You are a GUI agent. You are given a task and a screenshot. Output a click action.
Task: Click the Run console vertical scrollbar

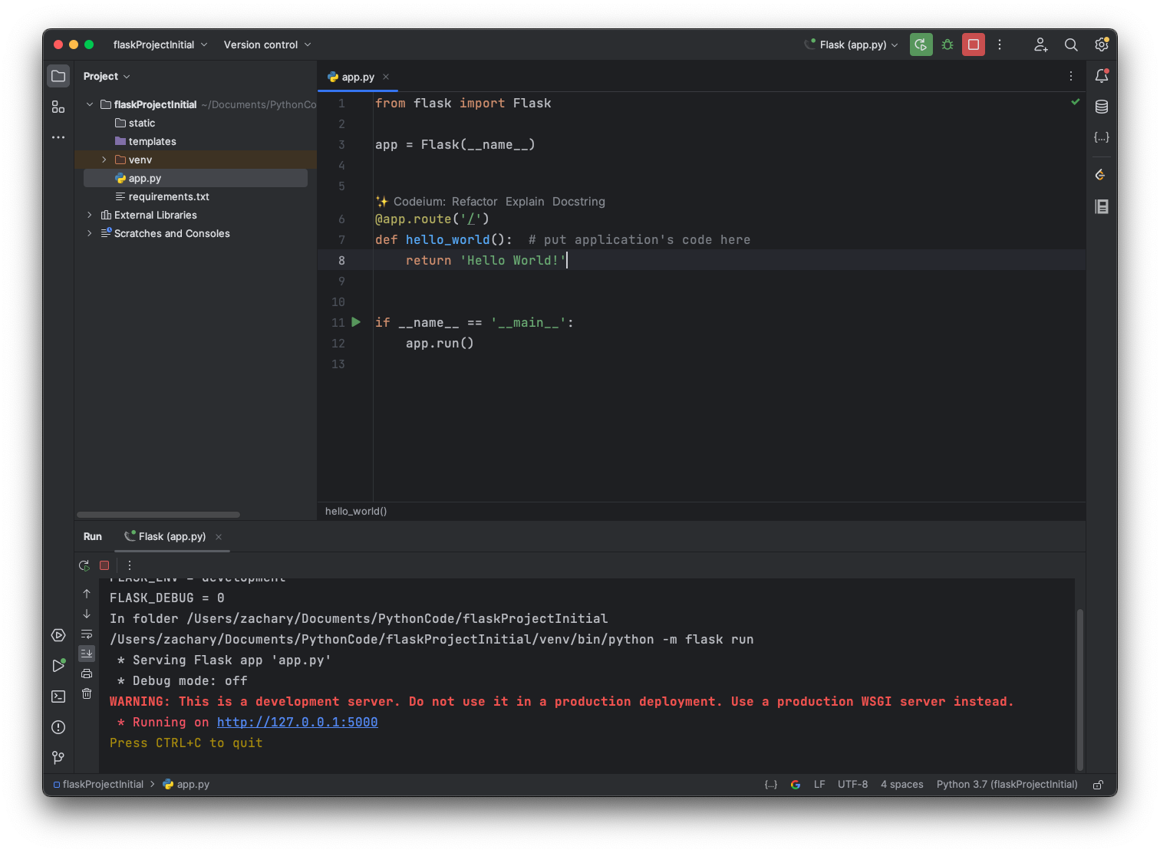point(1079,688)
